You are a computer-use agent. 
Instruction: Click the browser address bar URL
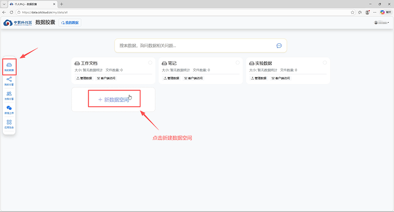(45, 13)
